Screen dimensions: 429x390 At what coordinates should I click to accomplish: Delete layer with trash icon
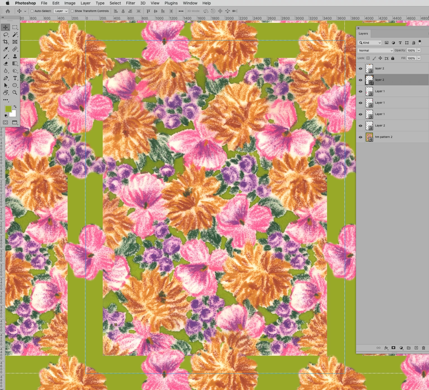tap(423, 348)
